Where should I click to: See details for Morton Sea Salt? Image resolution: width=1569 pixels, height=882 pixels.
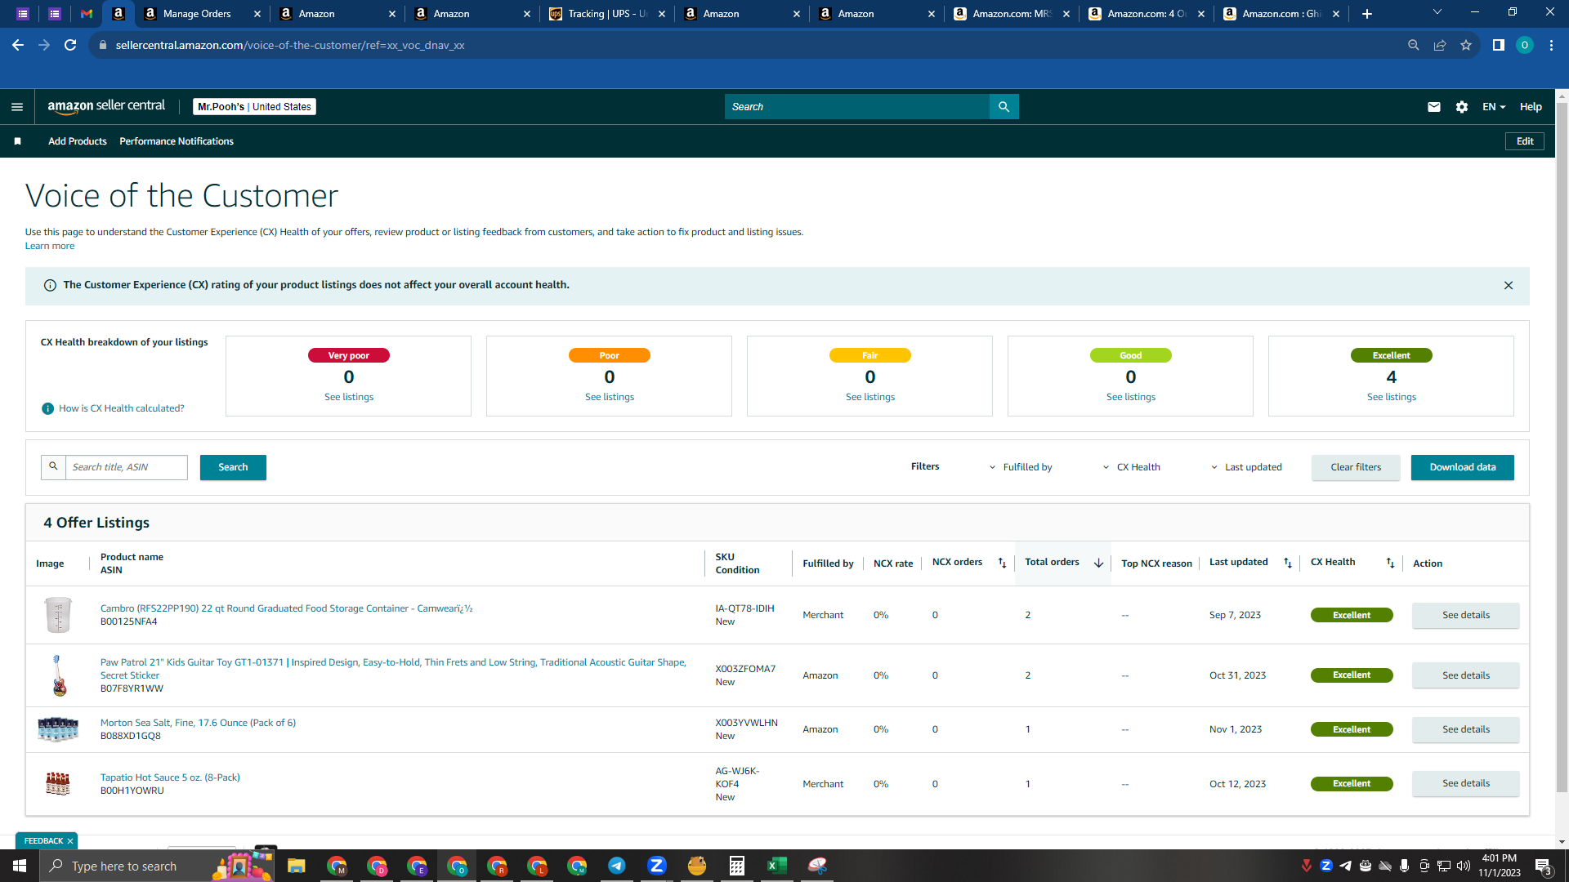click(1466, 729)
